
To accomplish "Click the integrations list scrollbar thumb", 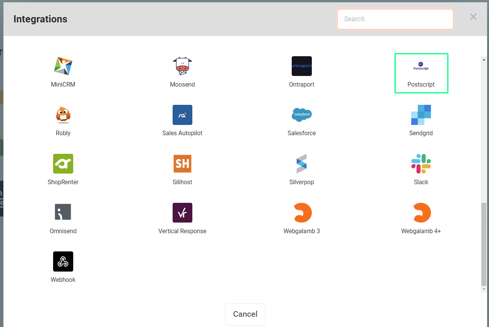I will [483, 244].
